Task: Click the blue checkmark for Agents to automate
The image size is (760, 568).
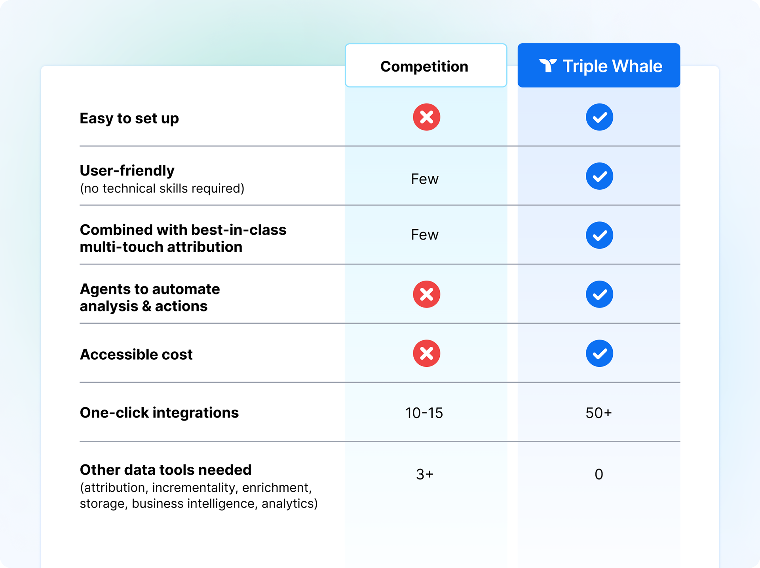Action: (x=599, y=294)
